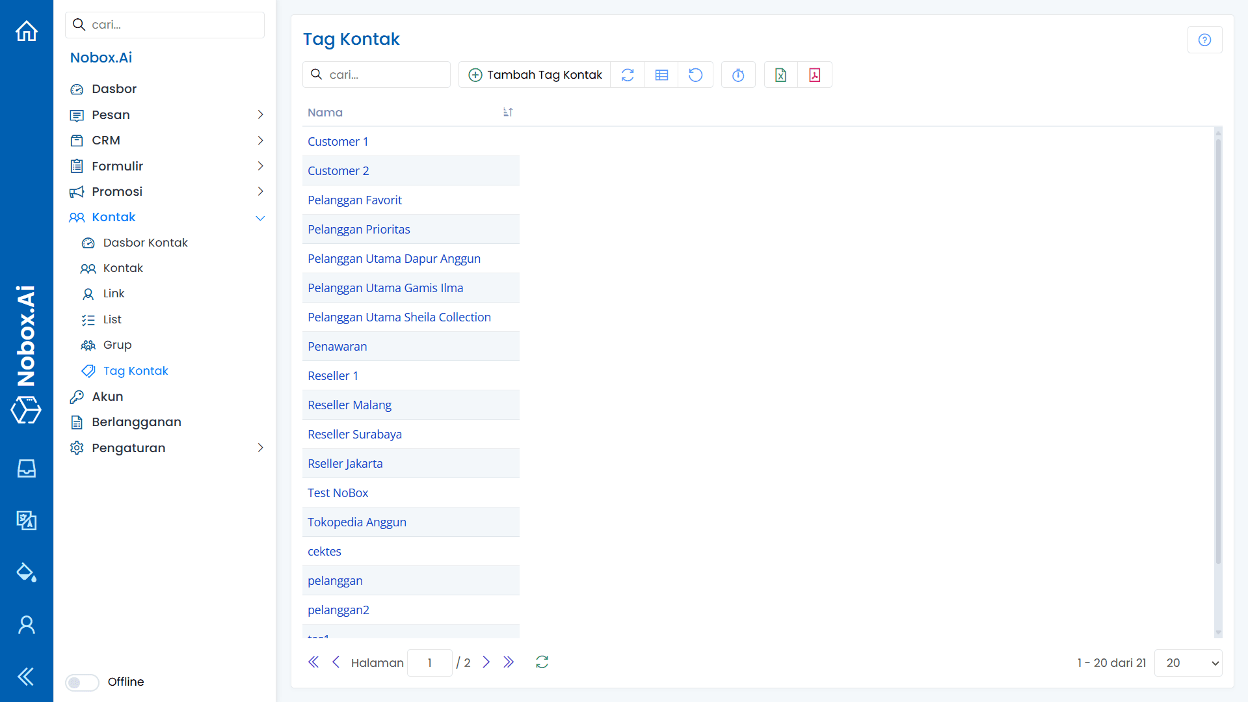Open the inbox icon in left rail
The image size is (1248, 702).
[x=26, y=468]
